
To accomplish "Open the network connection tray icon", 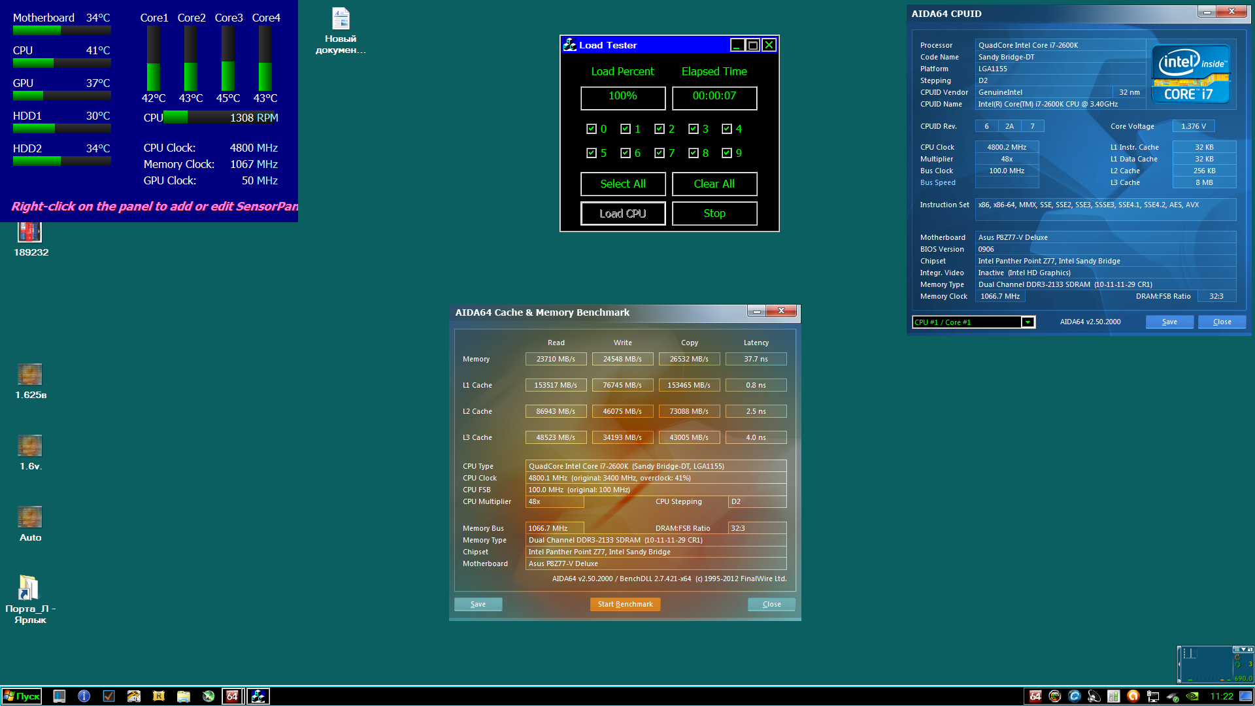I will [x=1153, y=696].
